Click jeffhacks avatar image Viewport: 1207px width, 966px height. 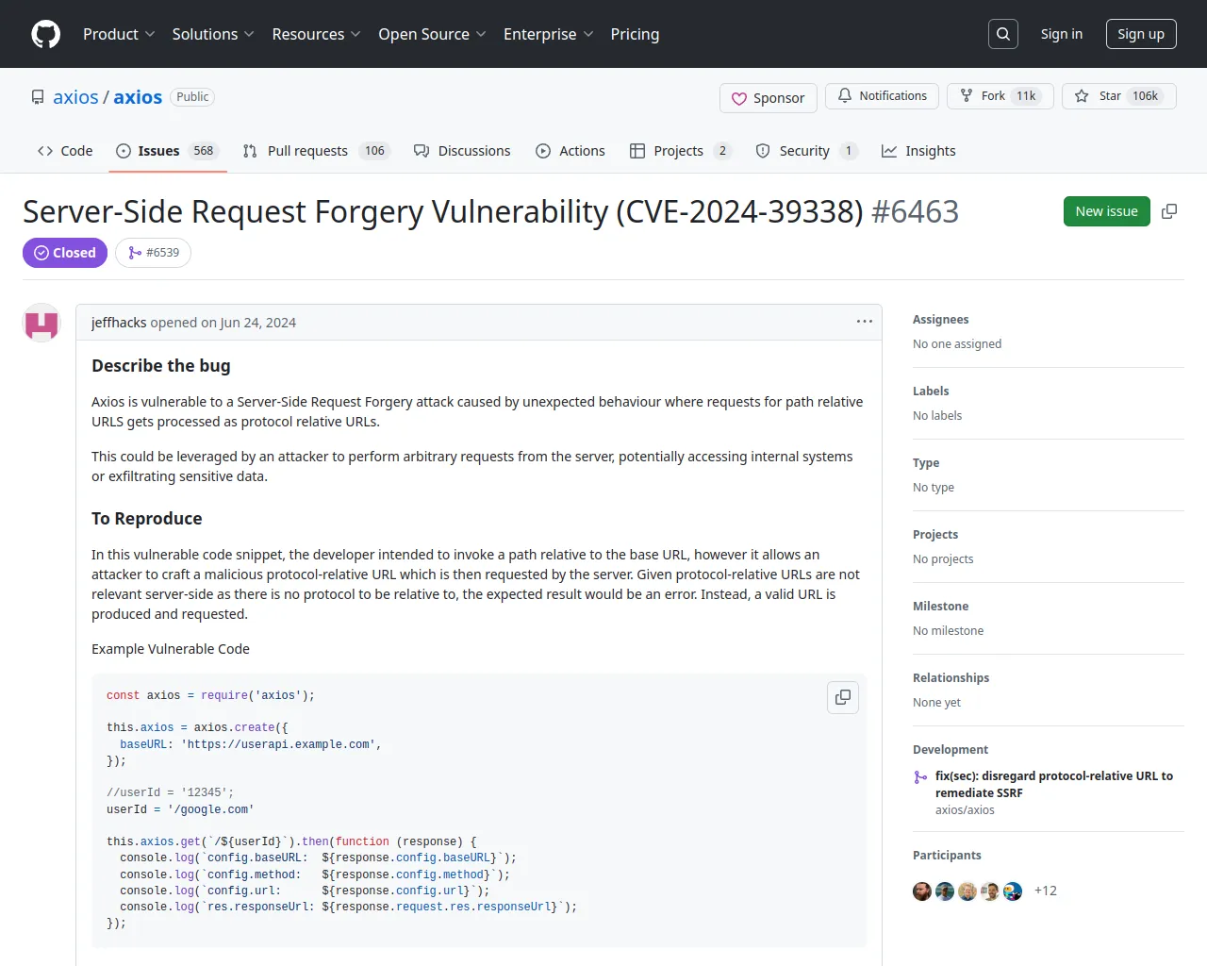[x=41, y=323]
